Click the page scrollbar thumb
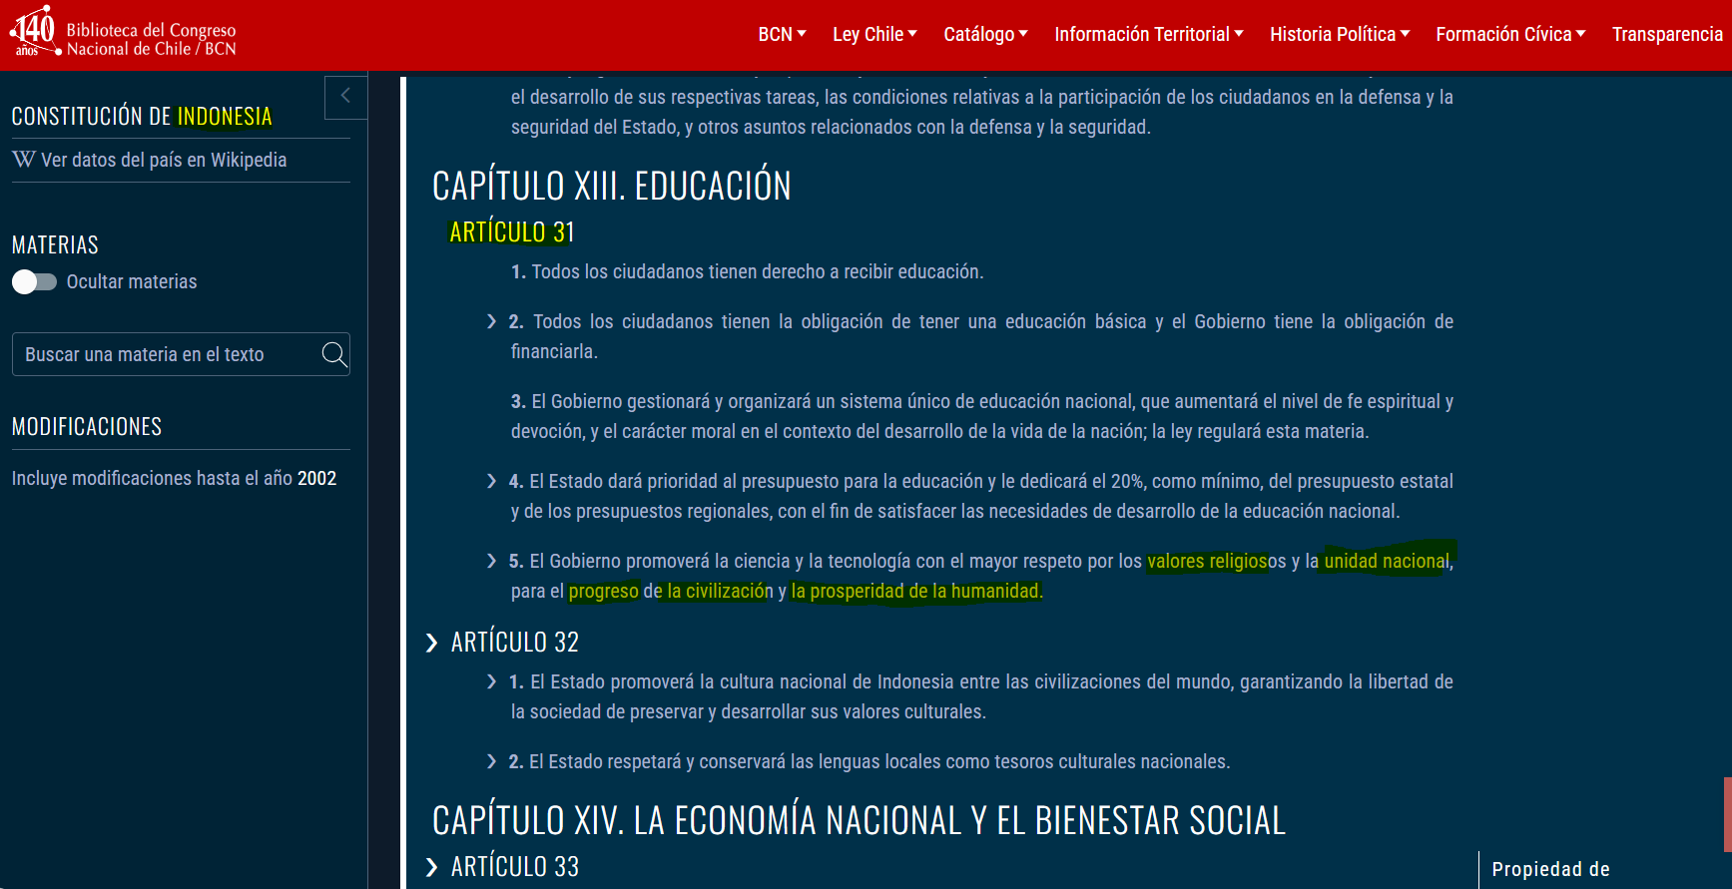This screenshot has height=889, width=1732. click(1727, 814)
